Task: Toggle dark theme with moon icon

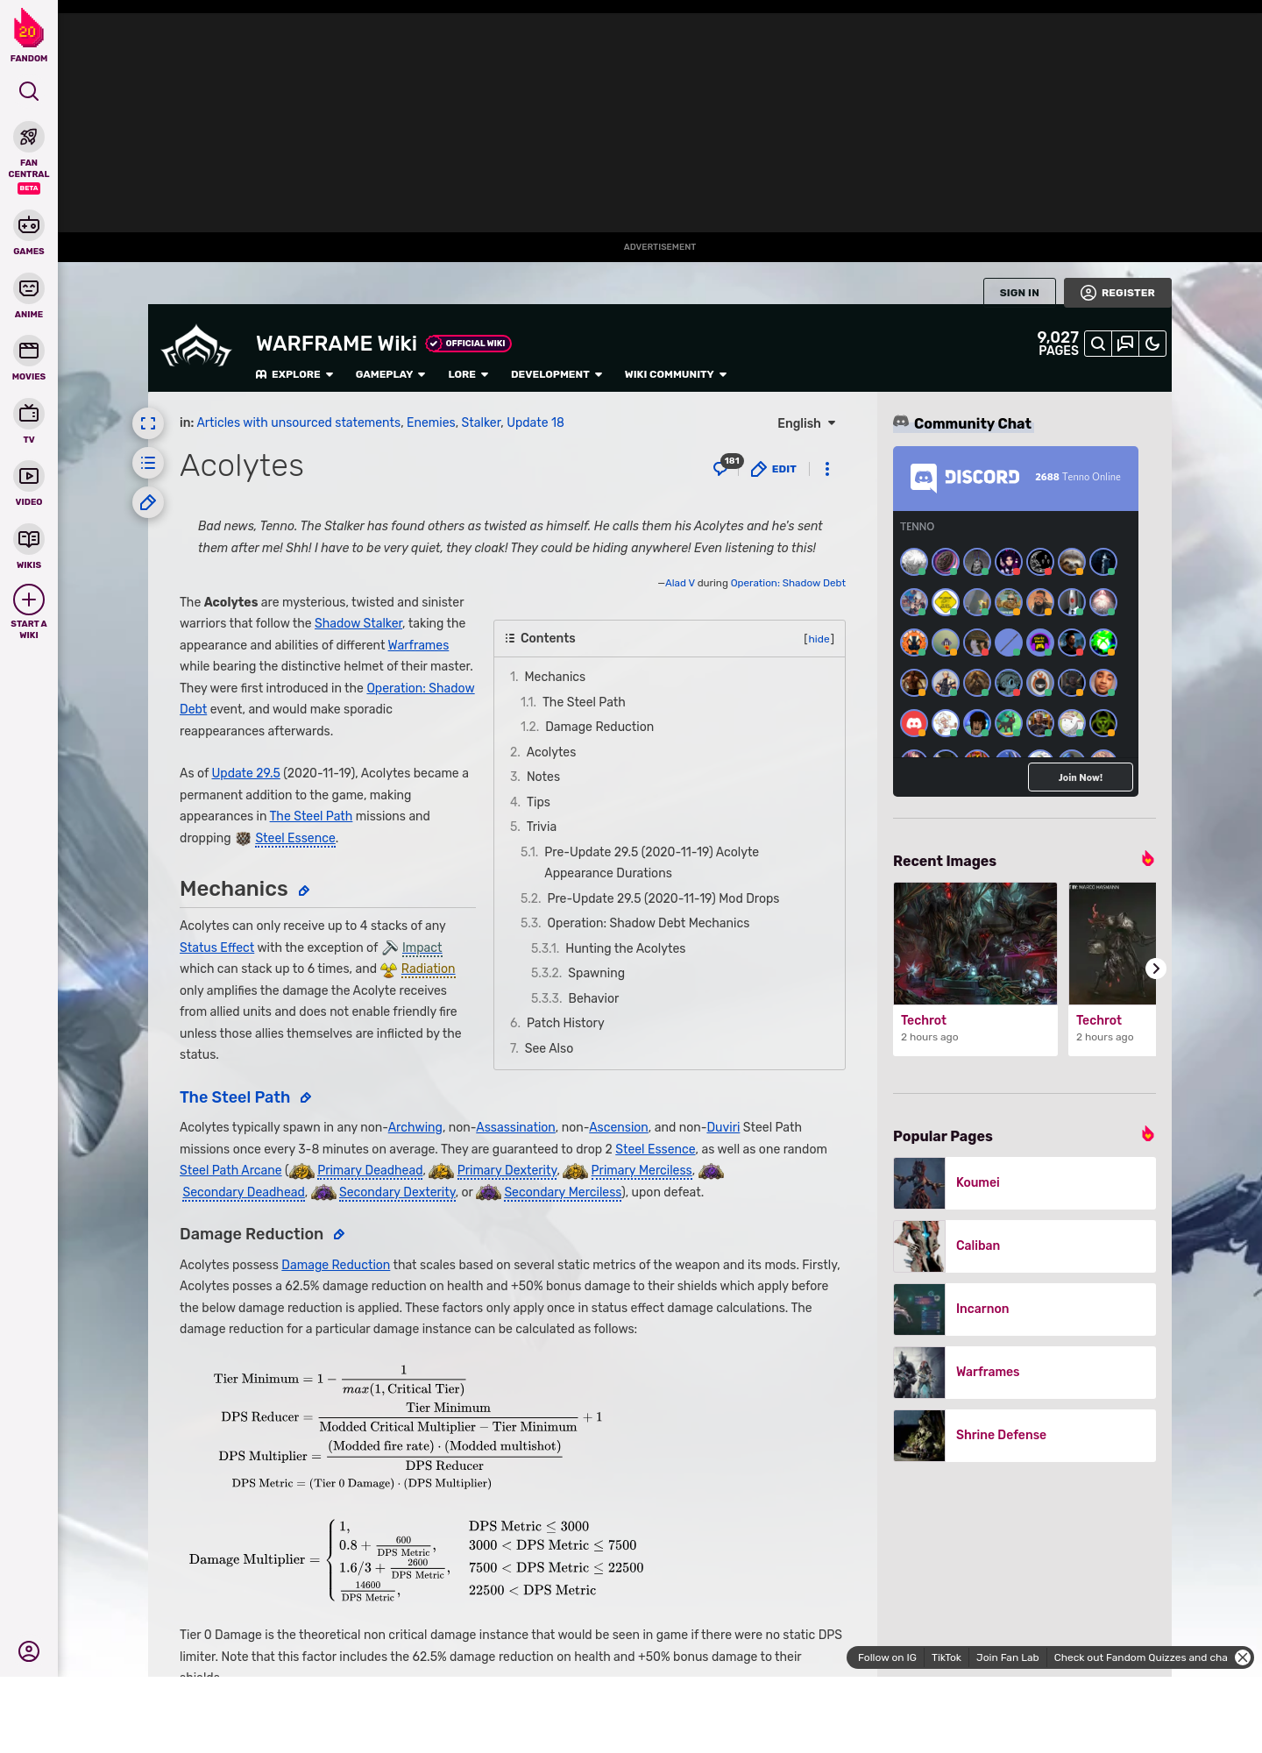Action: pyautogui.click(x=1152, y=344)
